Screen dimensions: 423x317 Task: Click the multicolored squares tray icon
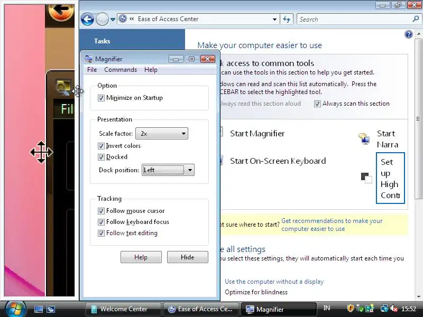(369, 309)
